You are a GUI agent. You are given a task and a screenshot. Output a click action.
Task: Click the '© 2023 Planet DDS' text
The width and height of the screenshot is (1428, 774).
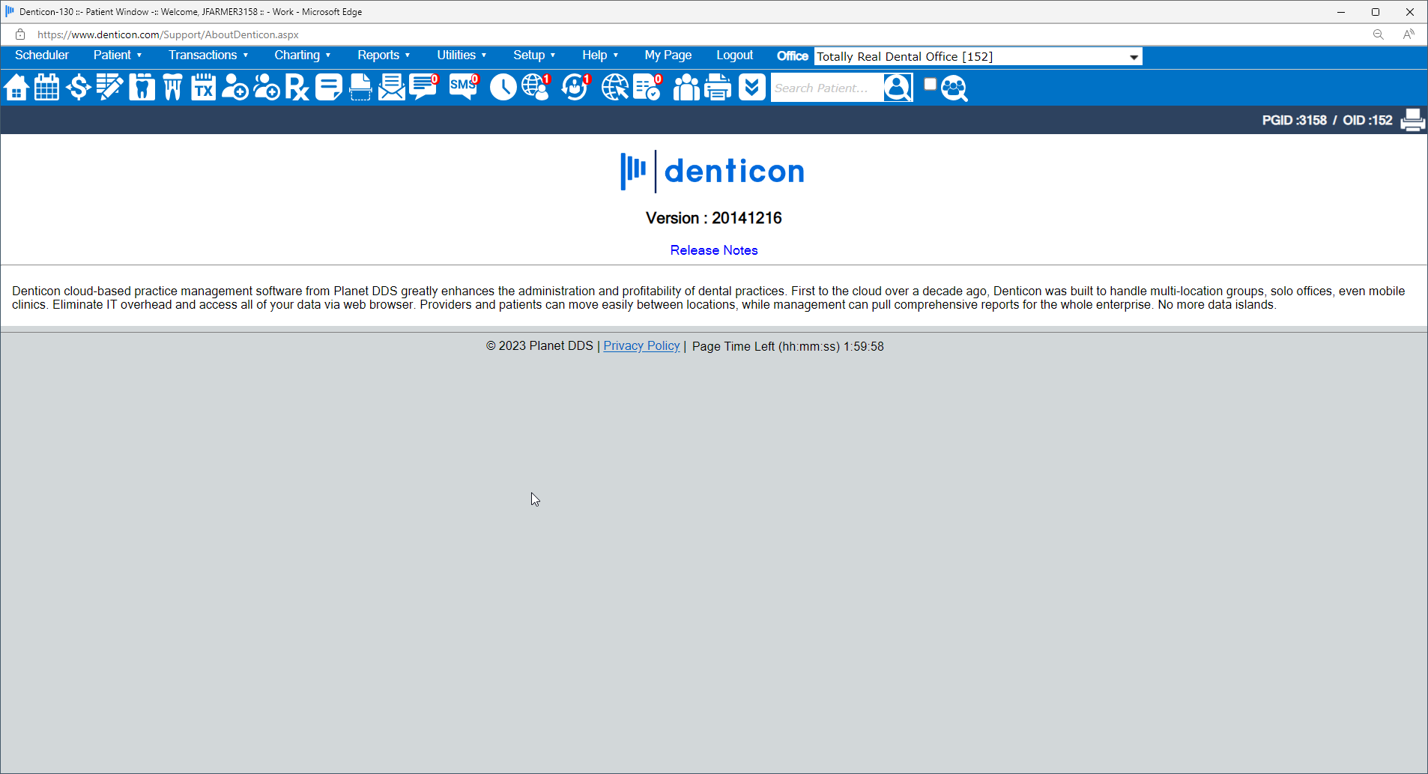pyautogui.click(x=539, y=346)
